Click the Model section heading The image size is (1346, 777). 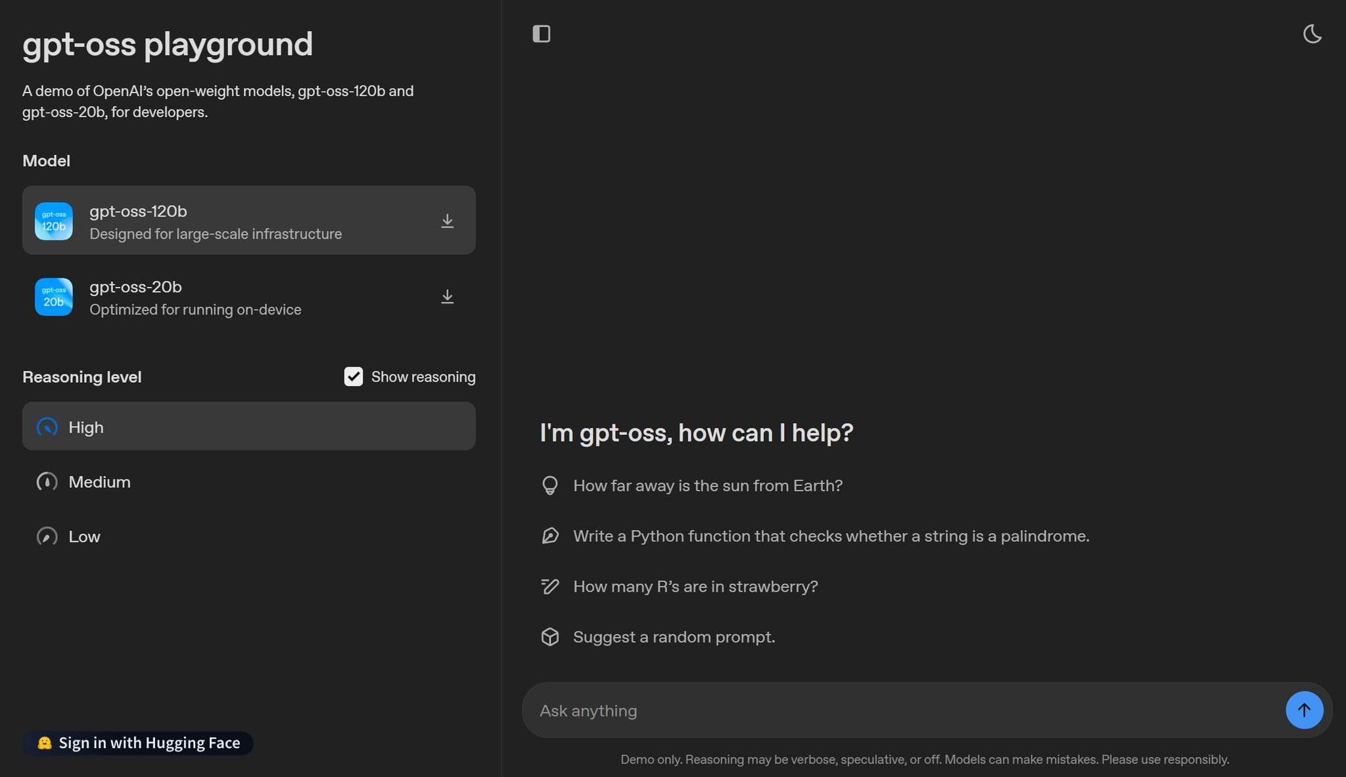pos(46,161)
